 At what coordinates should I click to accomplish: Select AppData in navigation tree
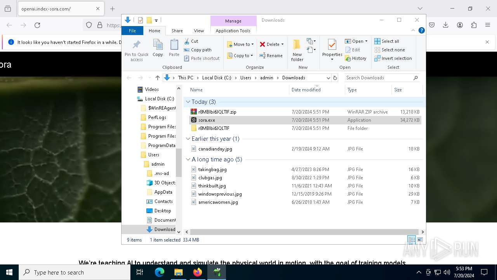click(163, 192)
